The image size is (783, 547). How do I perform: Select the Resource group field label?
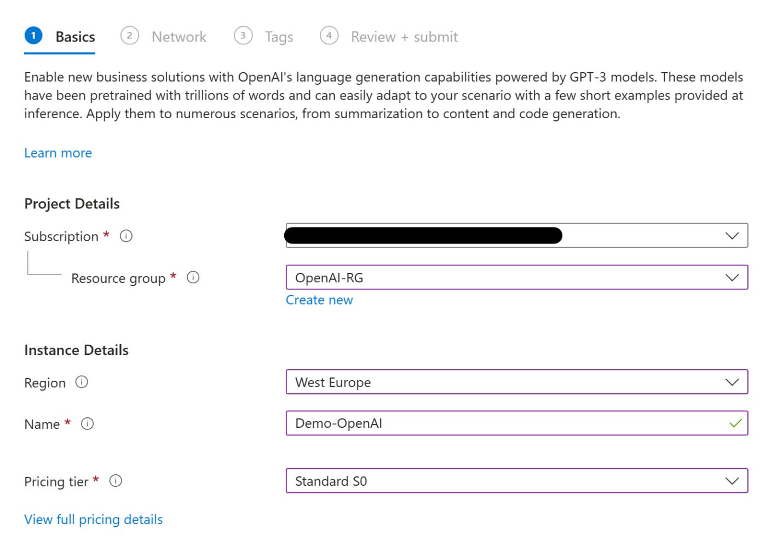point(118,278)
